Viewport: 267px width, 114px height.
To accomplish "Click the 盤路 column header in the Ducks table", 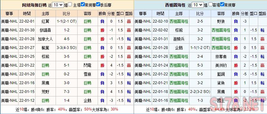I will [129, 14].
